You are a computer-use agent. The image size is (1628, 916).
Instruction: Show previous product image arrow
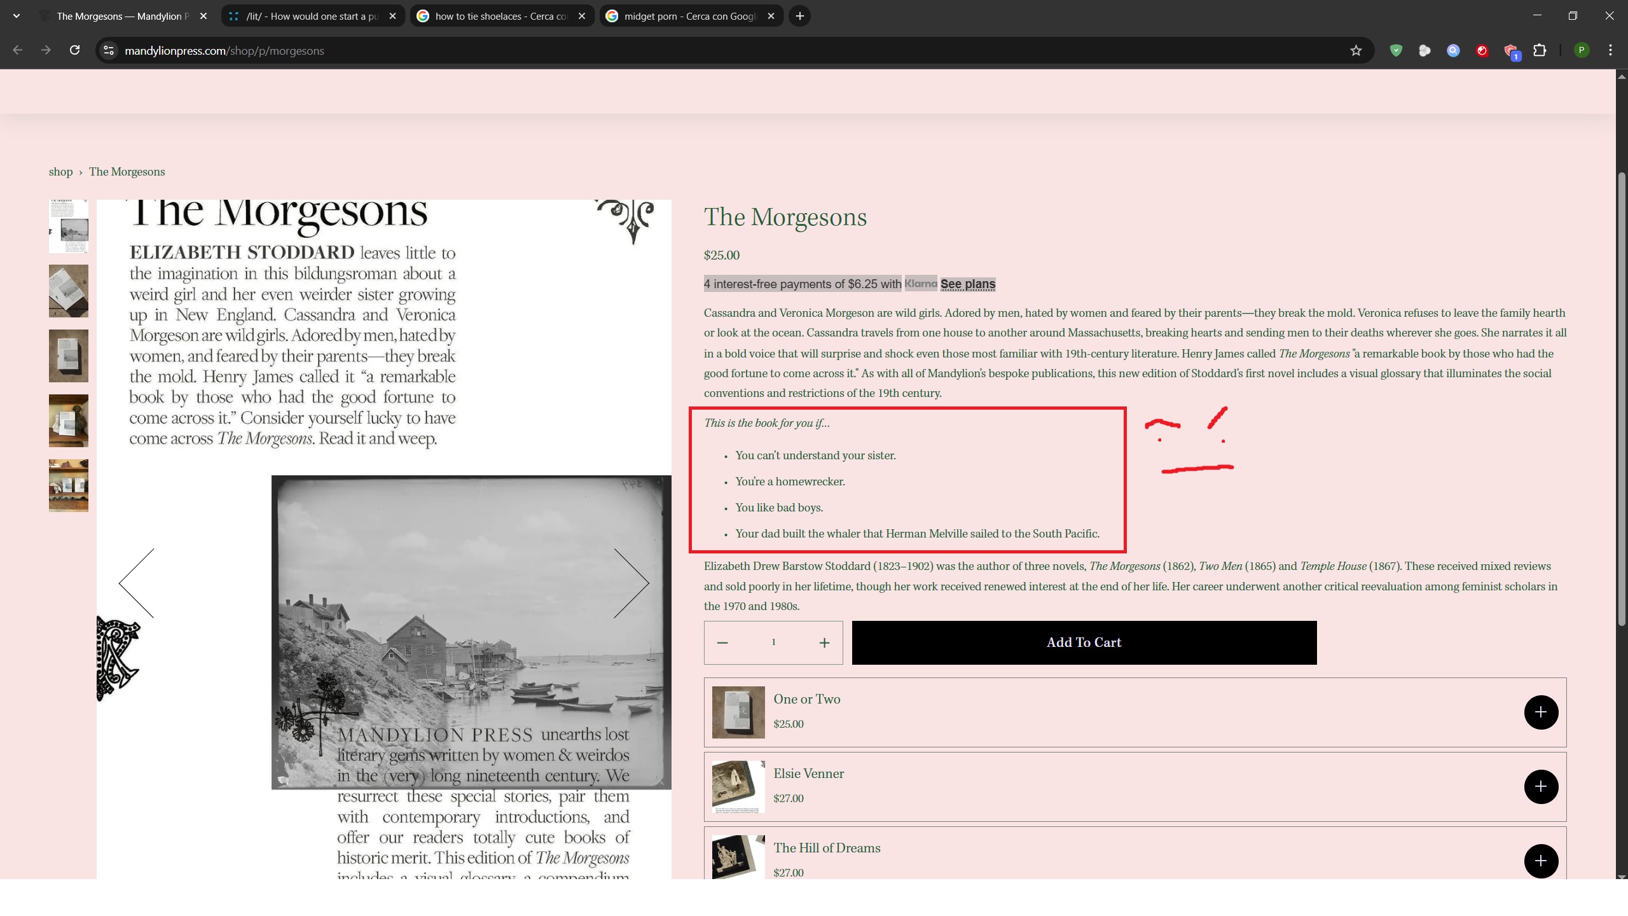coord(137,583)
